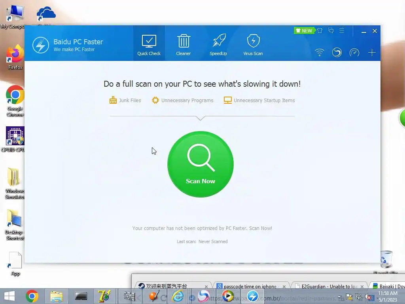Click the Action Center flag tray icon

pos(349,297)
